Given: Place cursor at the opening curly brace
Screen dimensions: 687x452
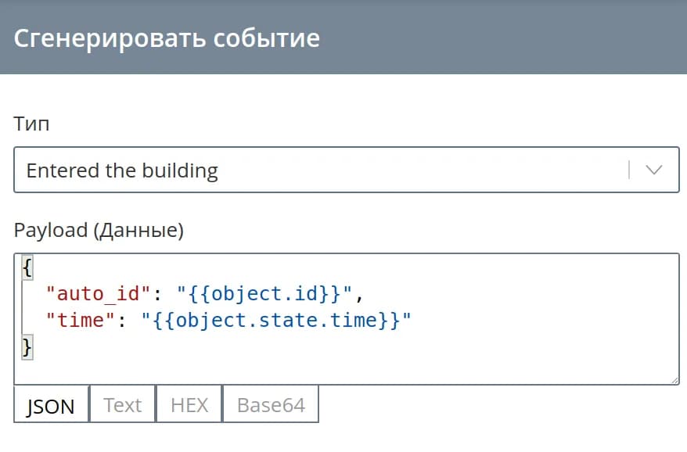Looking at the screenshot, I should pos(27,268).
